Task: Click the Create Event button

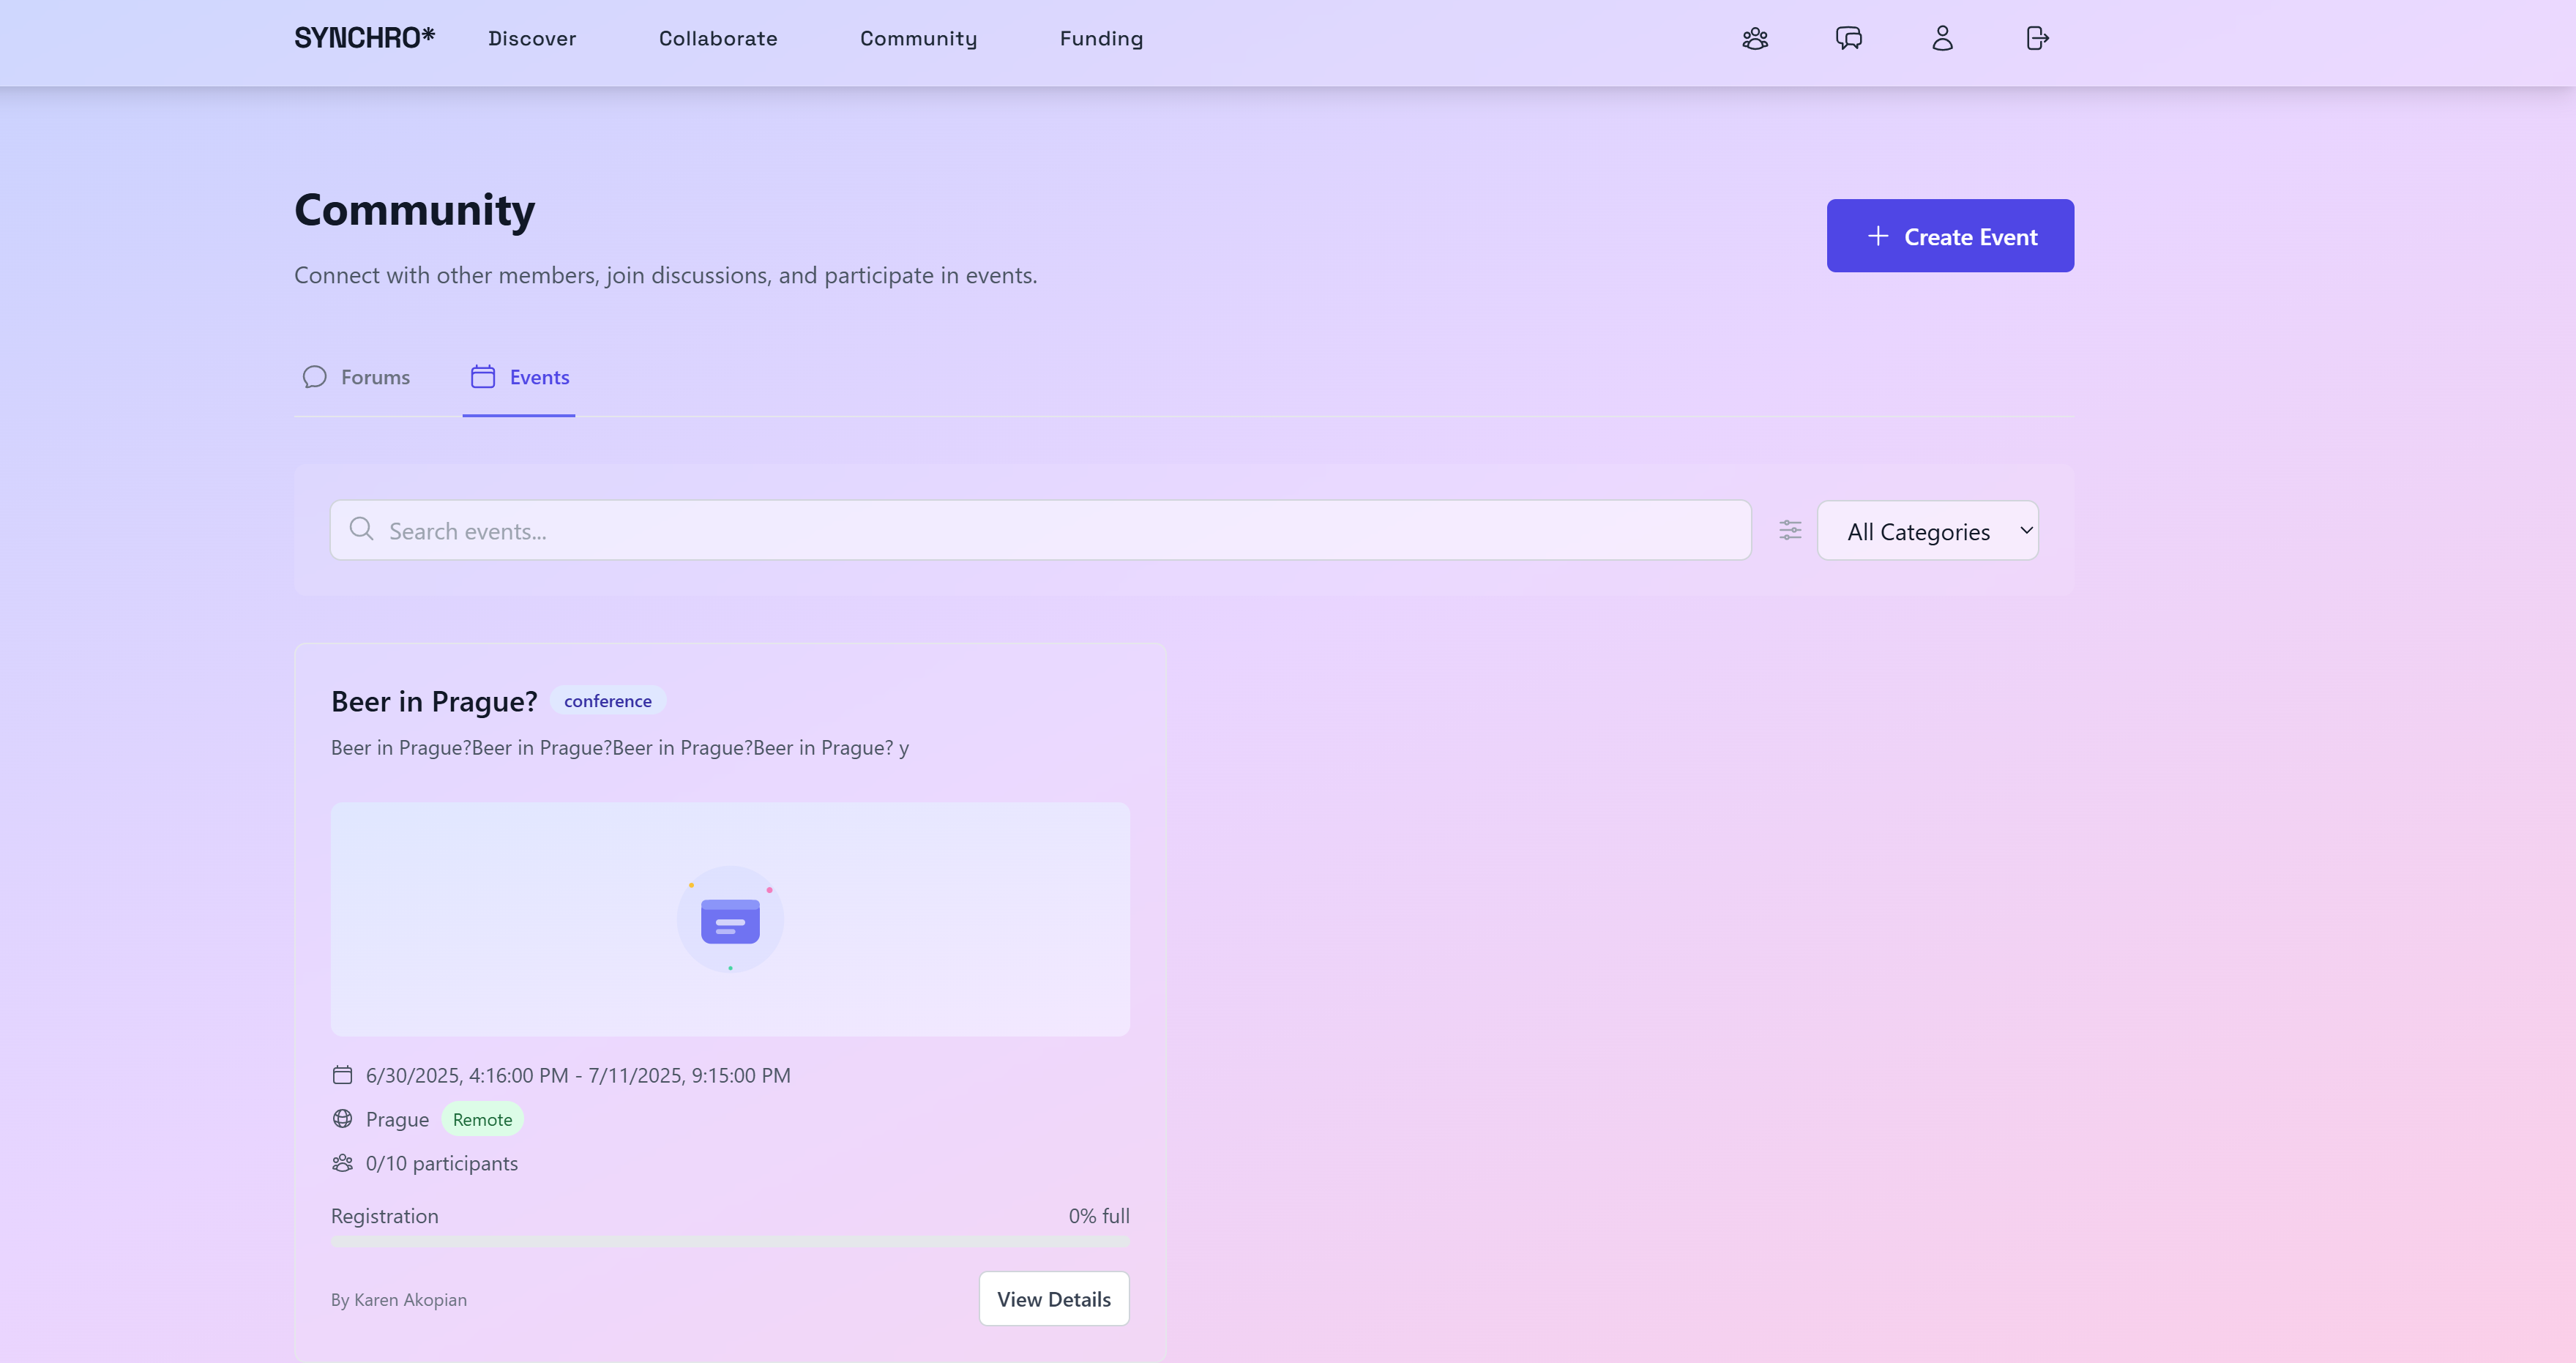Action: pos(1949,236)
